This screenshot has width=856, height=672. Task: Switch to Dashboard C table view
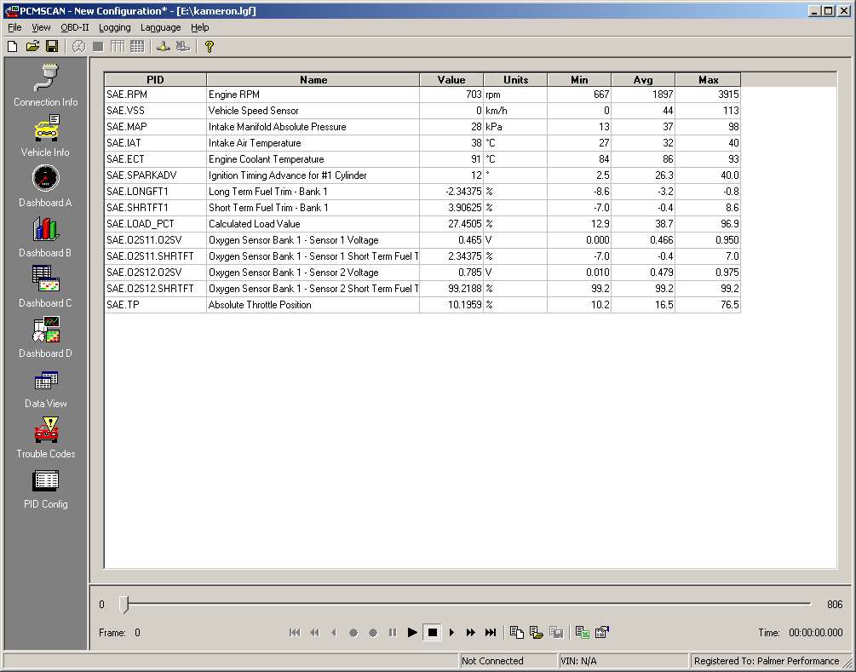(x=46, y=286)
